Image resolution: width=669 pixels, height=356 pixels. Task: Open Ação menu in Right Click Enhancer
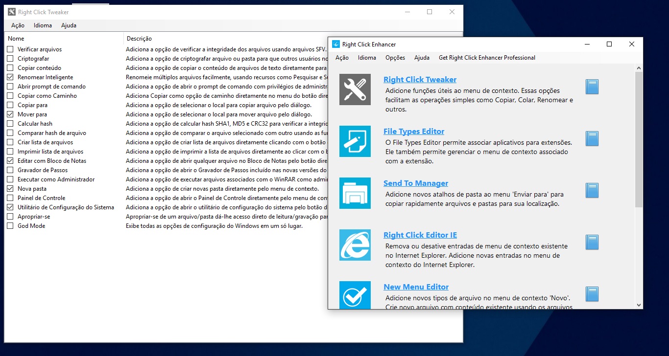pyautogui.click(x=342, y=58)
